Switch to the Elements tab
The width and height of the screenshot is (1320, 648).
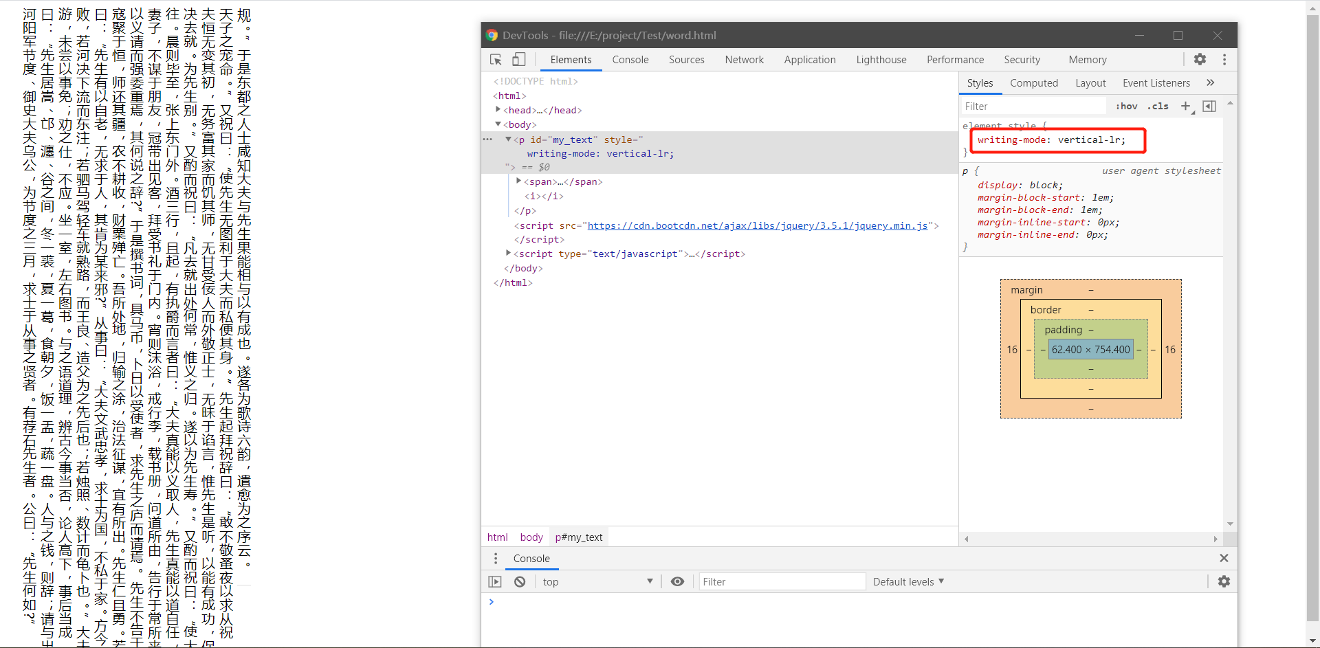pos(571,60)
